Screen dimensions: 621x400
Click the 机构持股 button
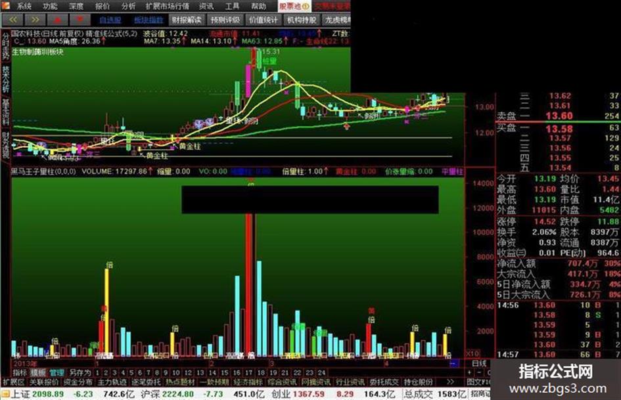[x=302, y=20]
